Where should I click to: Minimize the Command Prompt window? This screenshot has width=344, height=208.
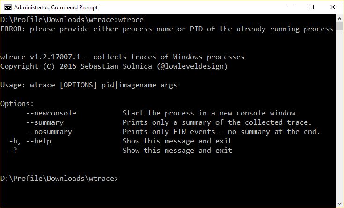[290, 7]
